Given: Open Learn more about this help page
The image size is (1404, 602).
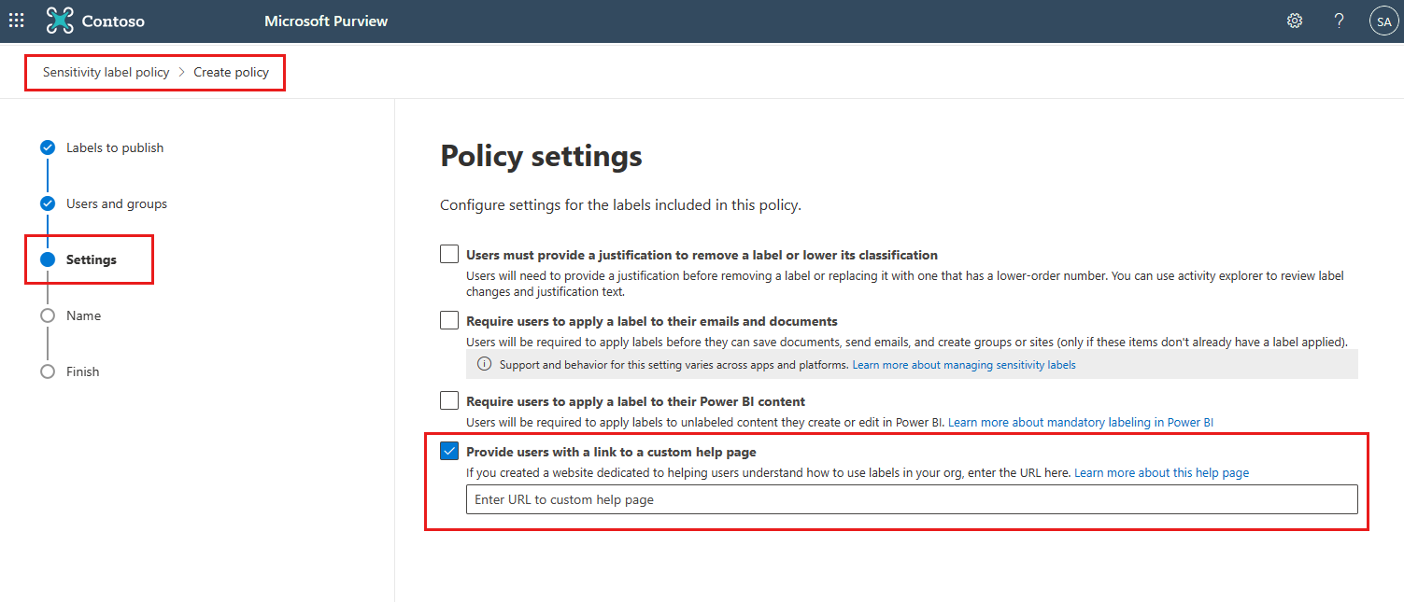Looking at the screenshot, I should point(1161,472).
